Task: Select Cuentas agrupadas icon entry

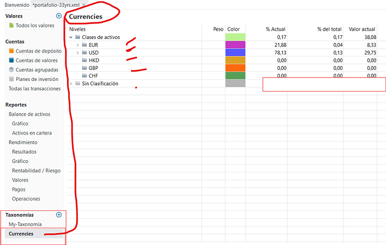Action: pyautogui.click(x=11, y=70)
